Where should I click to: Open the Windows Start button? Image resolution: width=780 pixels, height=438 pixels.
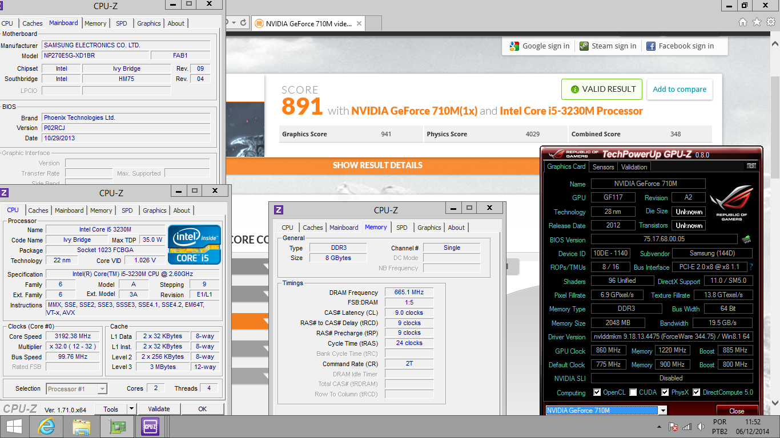14,426
